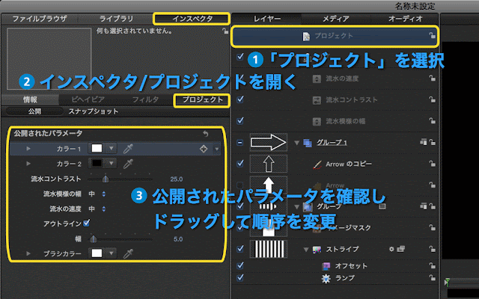Toggle the lock on the 流水模様の幅 layer row
This screenshot has width=479, height=299.
pyautogui.click(x=433, y=121)
